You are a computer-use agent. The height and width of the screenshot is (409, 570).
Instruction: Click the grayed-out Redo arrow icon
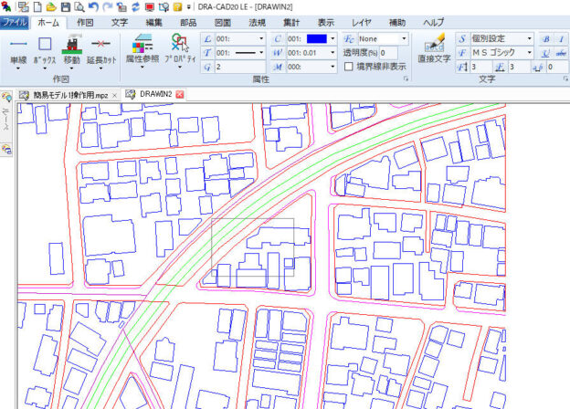(107, 6)
